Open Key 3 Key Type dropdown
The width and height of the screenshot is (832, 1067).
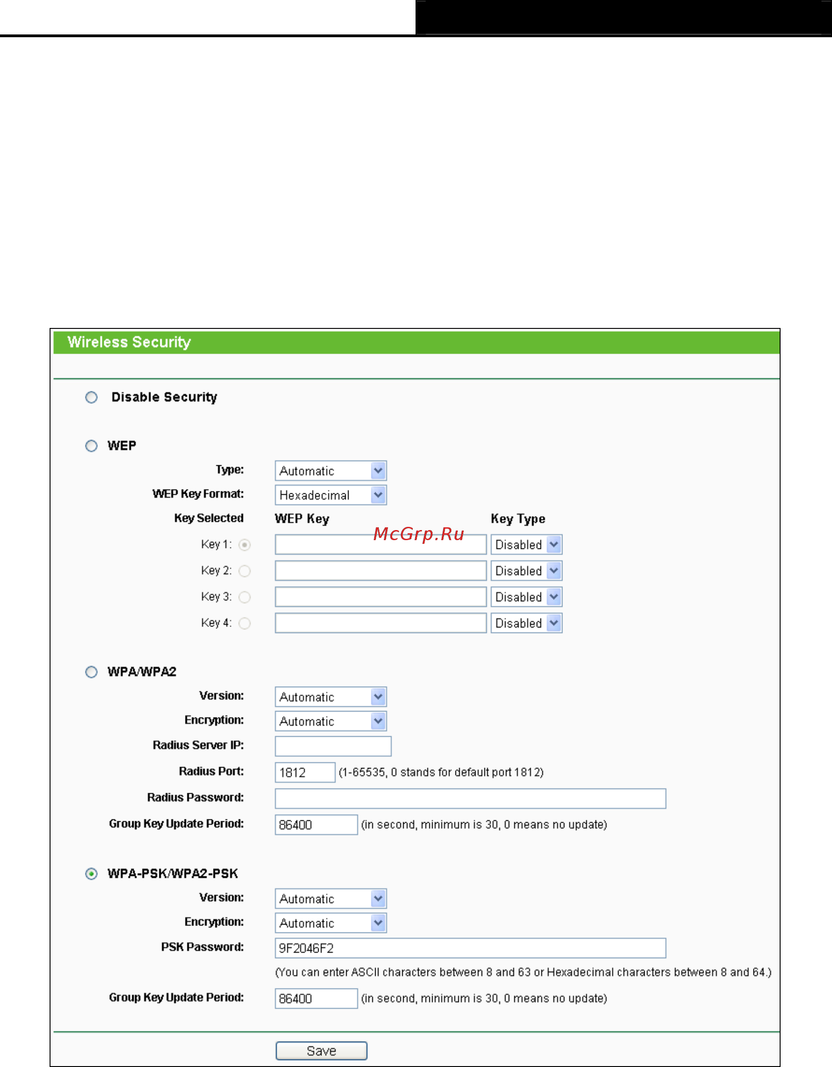coord(526,597)
